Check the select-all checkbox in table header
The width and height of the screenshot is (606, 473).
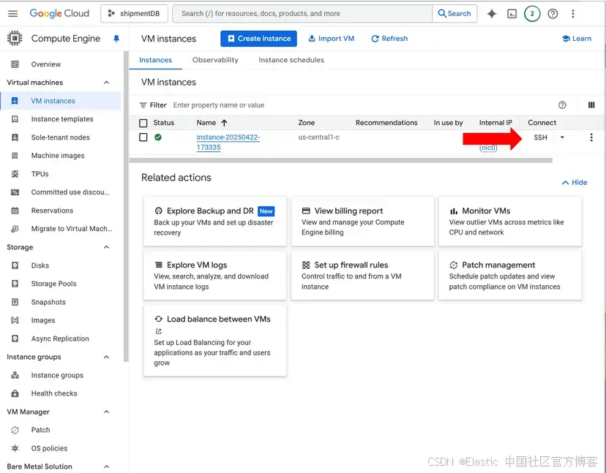pyautogui.click(x=143, y=123)
